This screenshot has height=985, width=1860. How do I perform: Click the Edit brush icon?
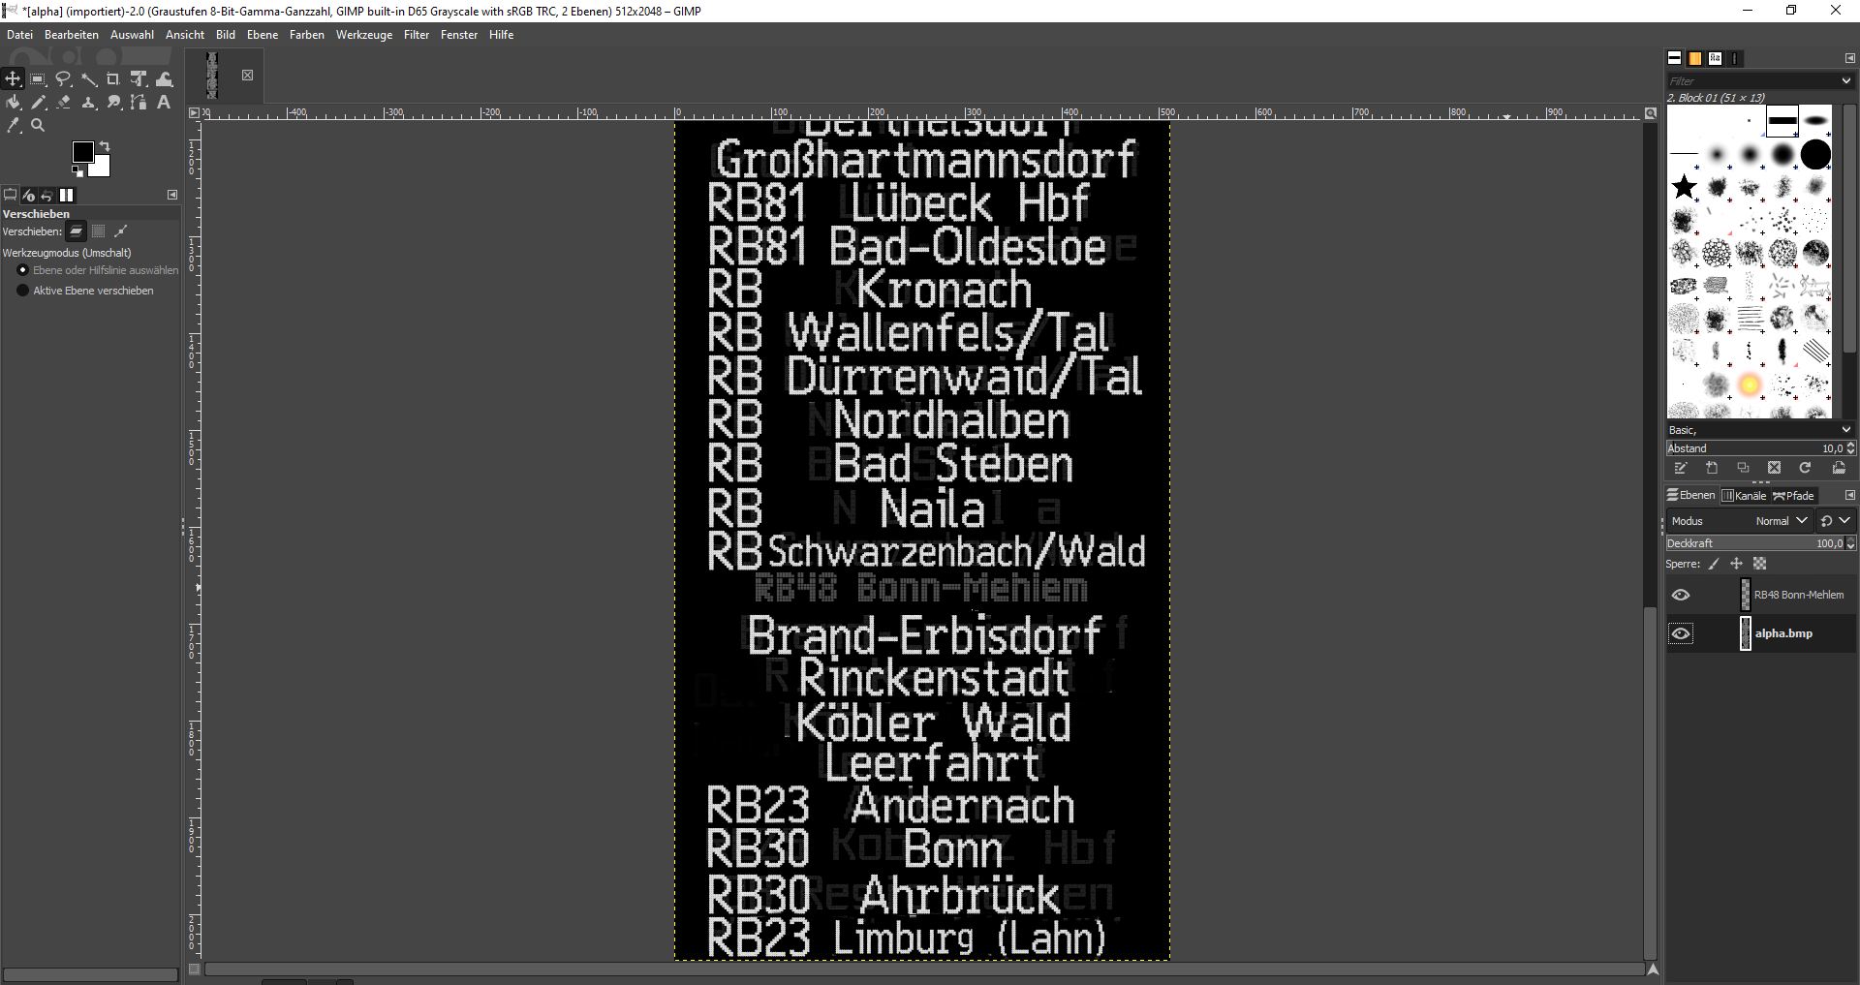click(1681, 469)
